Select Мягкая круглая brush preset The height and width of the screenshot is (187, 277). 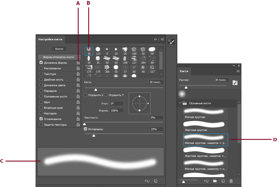click(x=206, y=114)
